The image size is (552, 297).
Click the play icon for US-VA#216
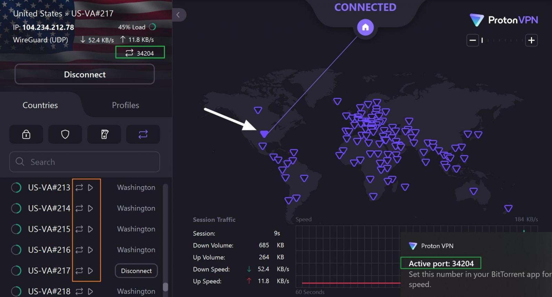click(x=90, y=250)
